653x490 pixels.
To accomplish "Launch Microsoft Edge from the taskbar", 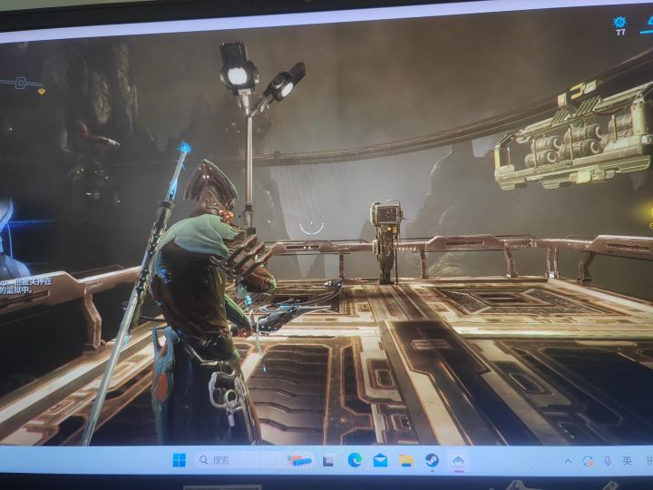I will [355, 460].
